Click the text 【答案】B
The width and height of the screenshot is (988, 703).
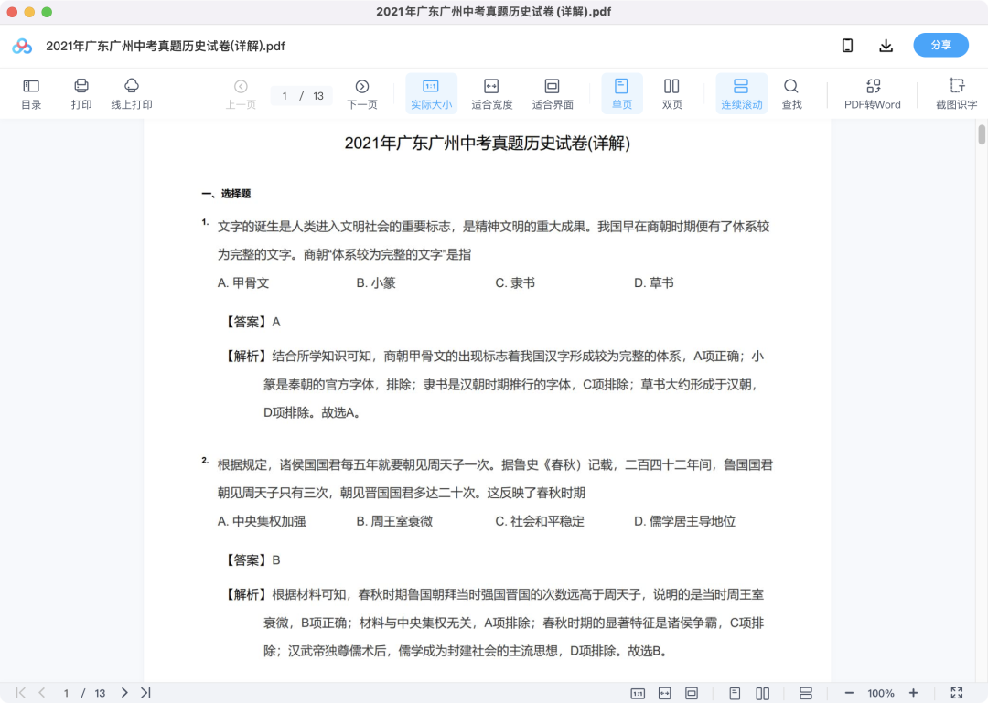click(x=252, y=560)
